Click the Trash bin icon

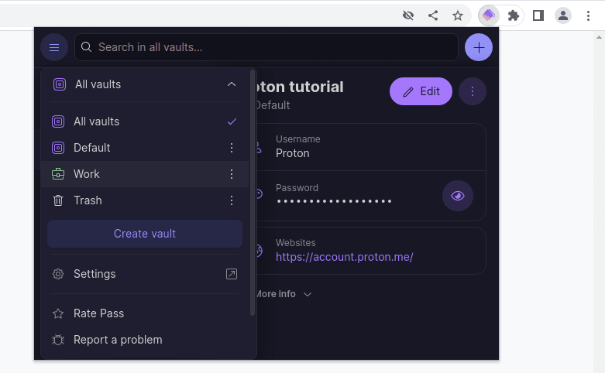click(x=58, y=200)
